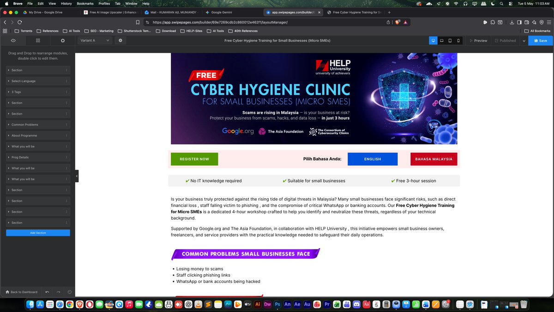Open the dropdown arrow next to Published
The image size is (554, 312).
coord(524,41)
